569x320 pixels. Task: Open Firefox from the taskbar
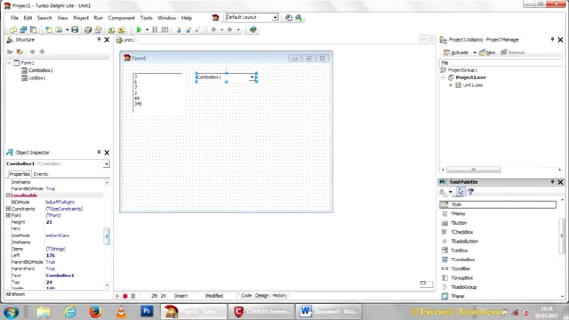click(x=95, y=311)
